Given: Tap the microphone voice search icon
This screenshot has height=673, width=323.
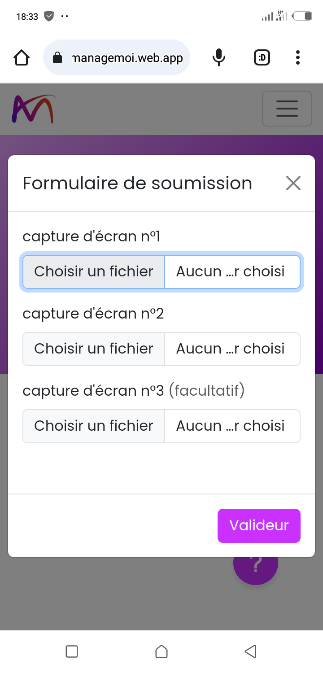Looking at the screenshot, I should coord(219,57).
